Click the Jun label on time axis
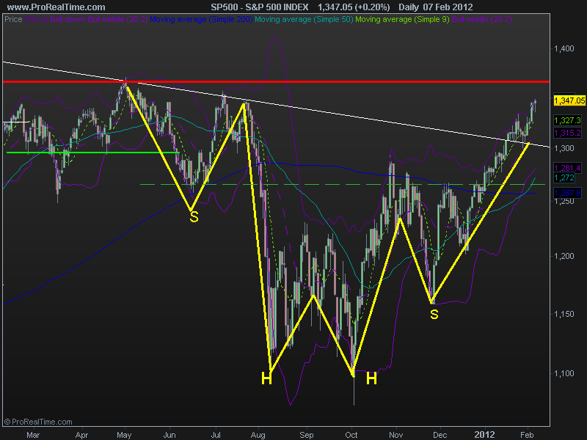This screenshot has width=587, height=440. point(169,435)
